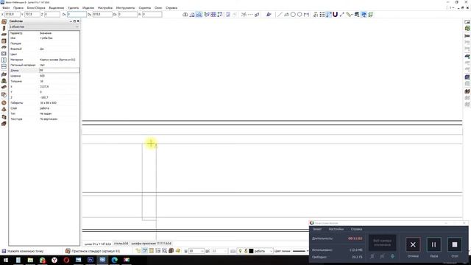Click the green icon at toolbar end
This screenshot has height=265, width=471.
pos(371,15)
